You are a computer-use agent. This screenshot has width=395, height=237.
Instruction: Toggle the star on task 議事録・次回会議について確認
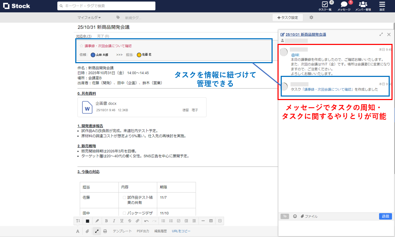point(81,45)
